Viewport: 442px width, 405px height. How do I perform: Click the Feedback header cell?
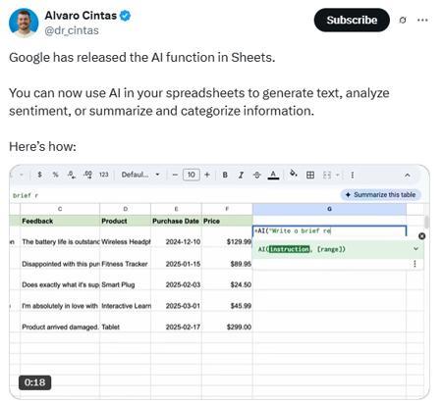click(x=60, y=221)
